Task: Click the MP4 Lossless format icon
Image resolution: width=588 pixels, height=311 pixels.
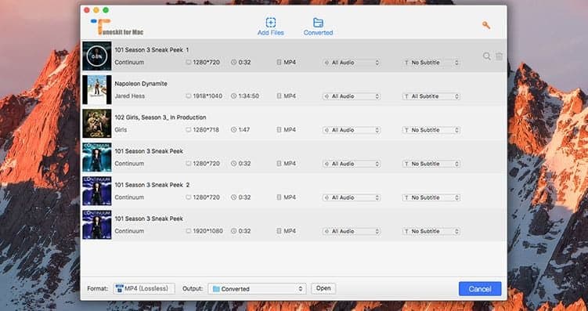Action: 119,288
